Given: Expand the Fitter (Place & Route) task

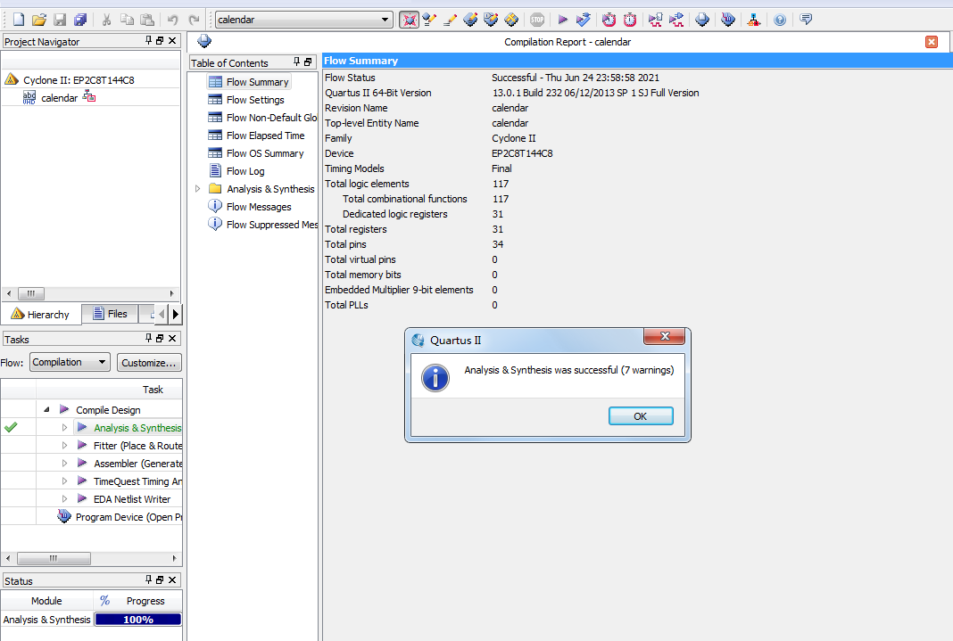Looking at the screenshot, I should [64, 445].
